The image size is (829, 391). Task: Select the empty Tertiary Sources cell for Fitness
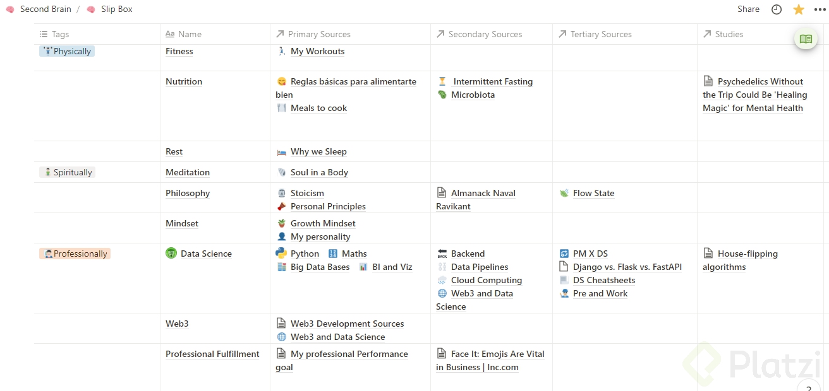pos(624,57)
